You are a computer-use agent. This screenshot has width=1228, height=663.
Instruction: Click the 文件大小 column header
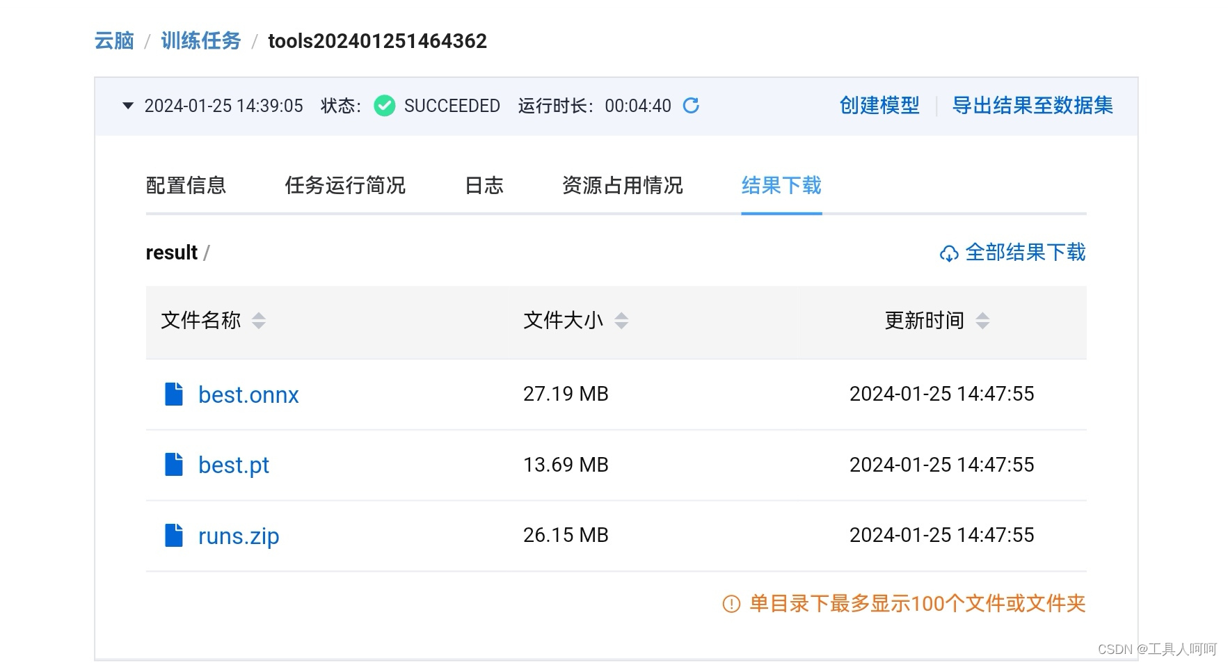tap(564, 320)
